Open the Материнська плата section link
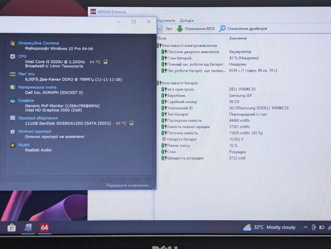 tap(37, 87)
